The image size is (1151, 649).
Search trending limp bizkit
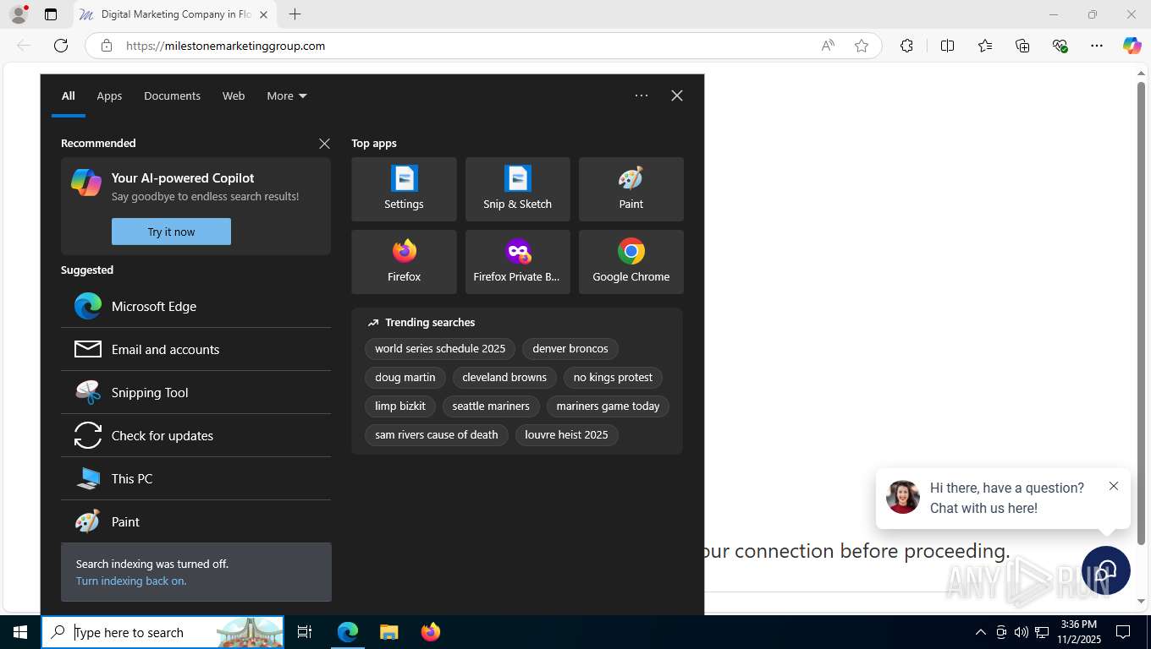[x=400, y=406]
